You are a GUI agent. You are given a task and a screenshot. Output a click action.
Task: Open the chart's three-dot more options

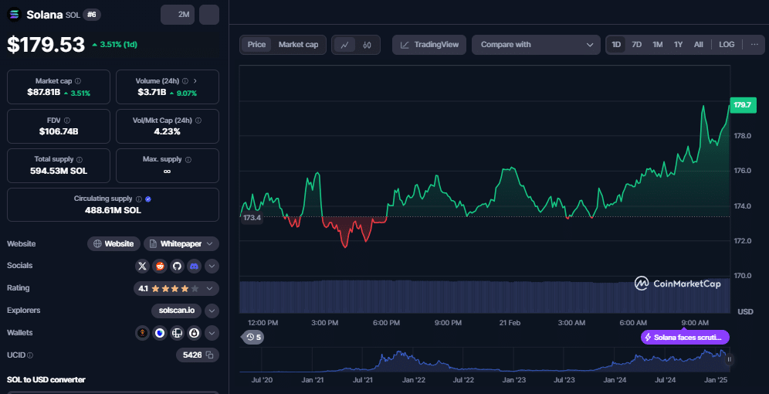point(754,45)
